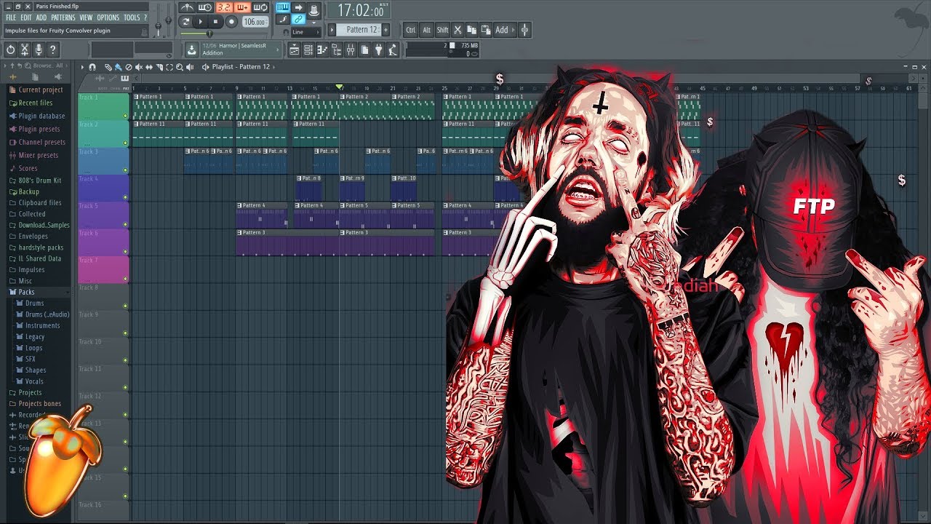Click the project info document icon
This screenshot has width=931, height=524.
[x=364, y=49]
